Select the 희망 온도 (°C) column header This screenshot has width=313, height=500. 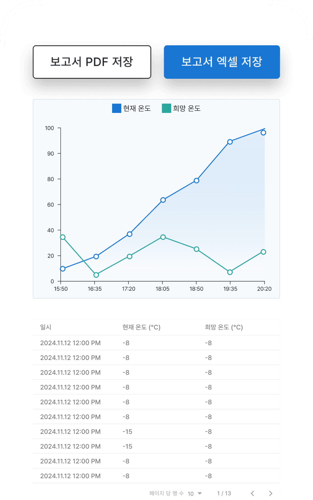[224, 327]
